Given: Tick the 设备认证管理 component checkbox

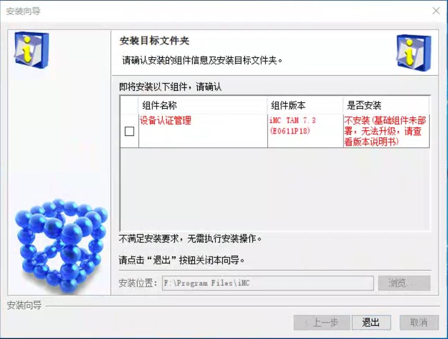Looking at the screenshot, I should (x=130, y=132).
